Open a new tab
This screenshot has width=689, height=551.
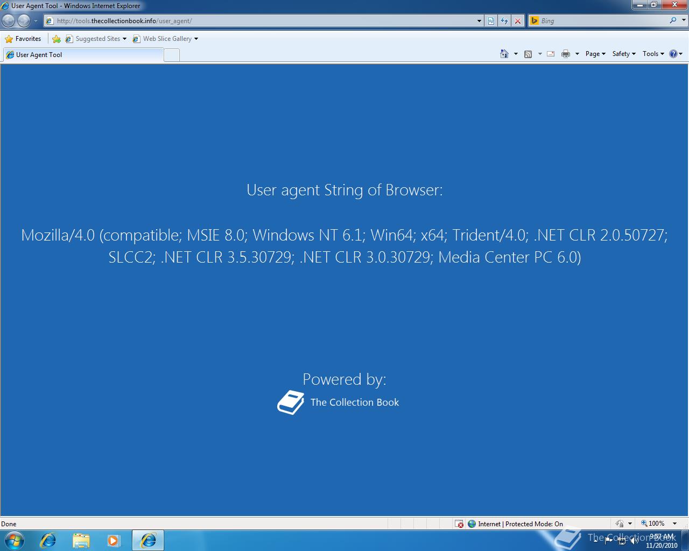coord(172,55)
